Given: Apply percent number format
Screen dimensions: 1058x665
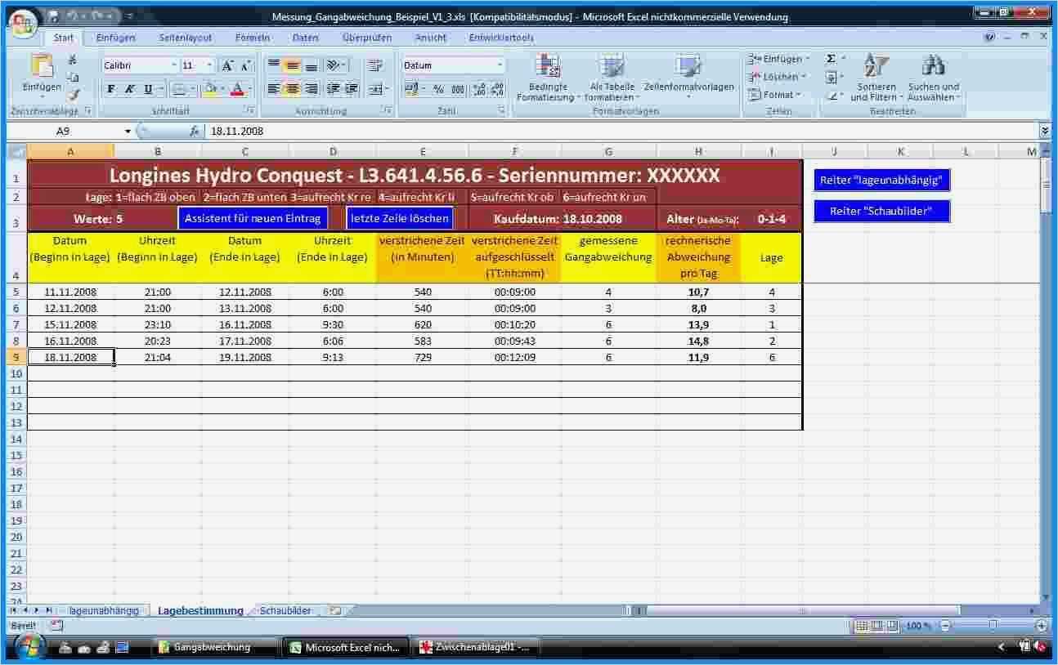Looking at the screenshot, I should click(438, 89).
